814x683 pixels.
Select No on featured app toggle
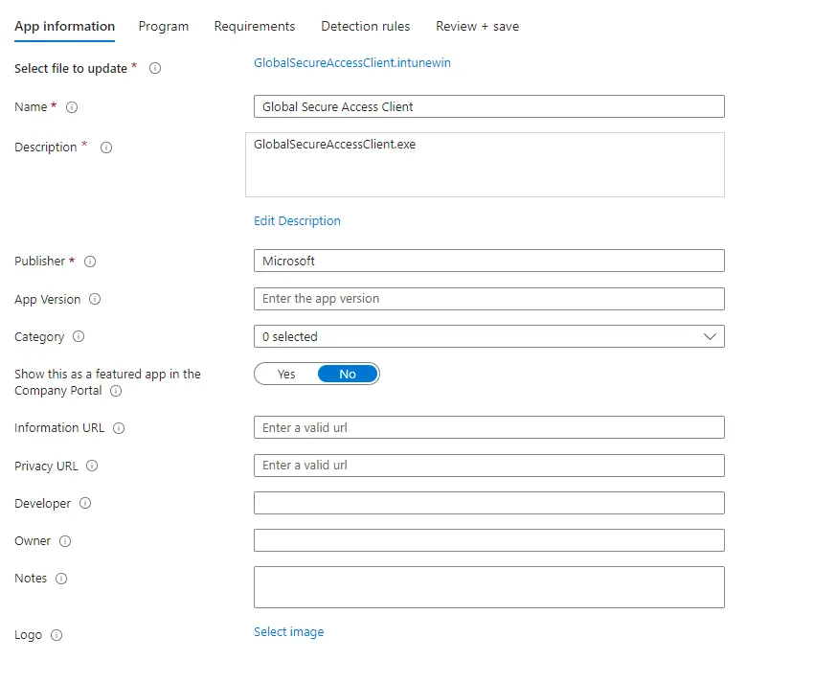(348, 374)
